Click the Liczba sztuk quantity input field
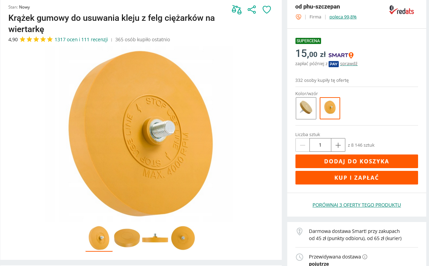 point(320,145)
